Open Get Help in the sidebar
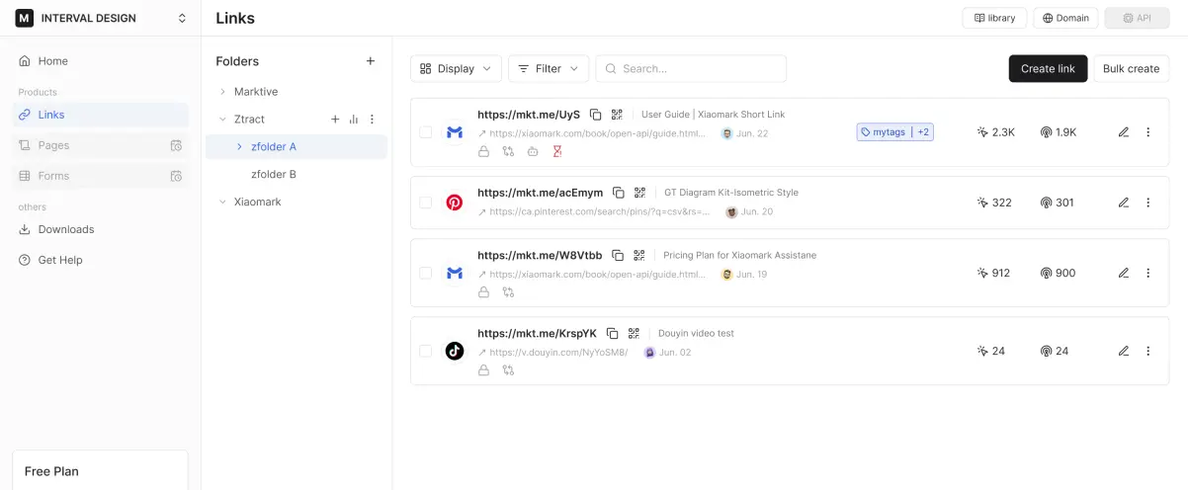 tap(101, 260)
